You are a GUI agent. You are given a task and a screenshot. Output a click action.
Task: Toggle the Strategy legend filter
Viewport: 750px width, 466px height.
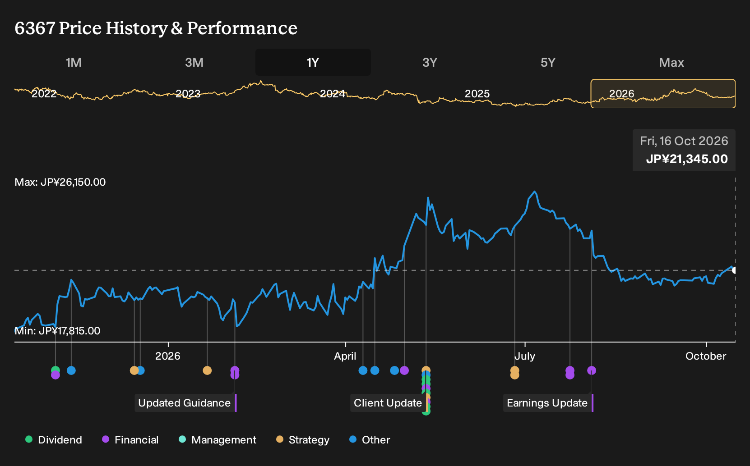(303, 440)
